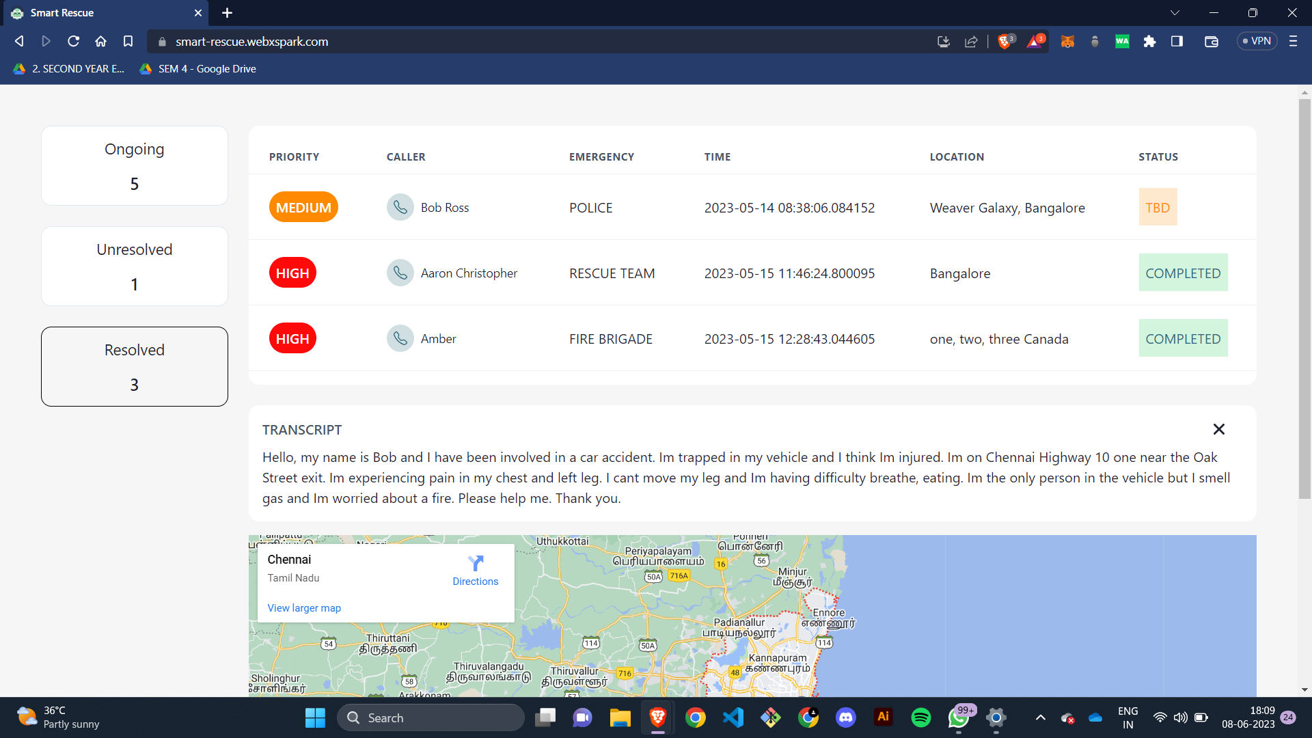
Task: Open the Resolved calls card
Action: click(x=134, y=366)
